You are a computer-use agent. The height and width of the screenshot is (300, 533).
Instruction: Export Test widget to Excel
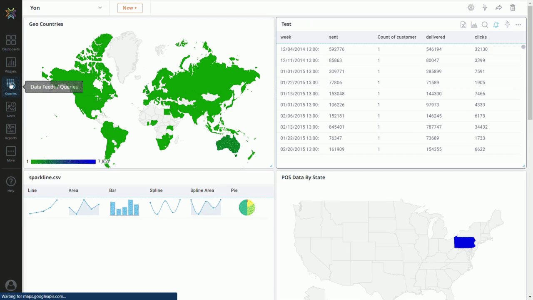(463, 25)
